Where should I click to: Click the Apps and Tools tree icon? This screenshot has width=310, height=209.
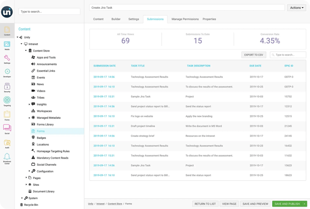33,57
